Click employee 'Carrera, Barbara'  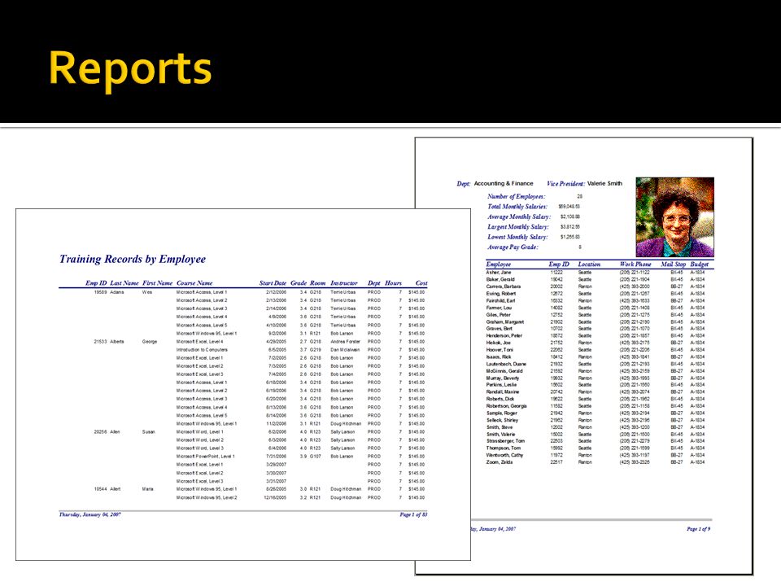504,286
